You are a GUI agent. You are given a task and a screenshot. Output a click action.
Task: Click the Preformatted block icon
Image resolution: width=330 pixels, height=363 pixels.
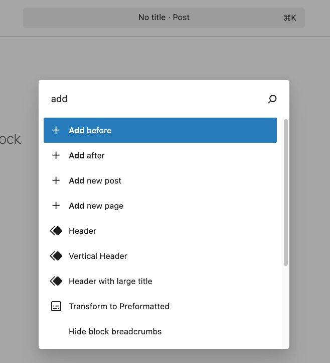tap(56, 306)
